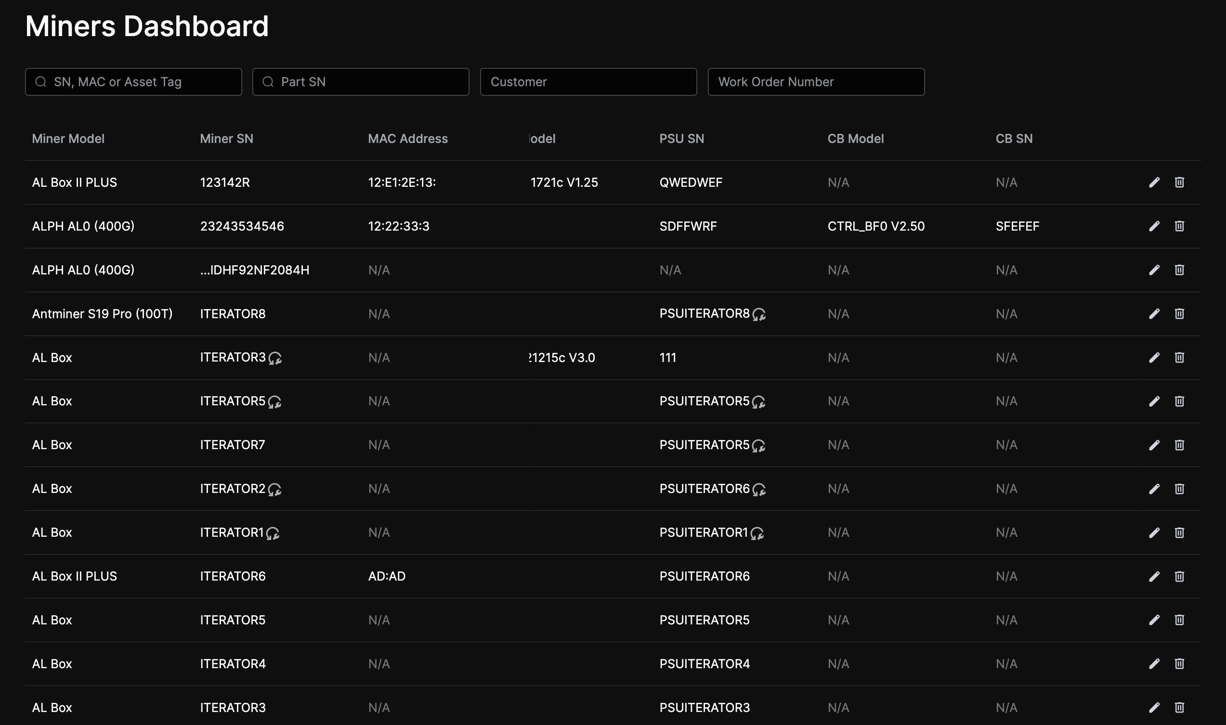Click the repair icon next to ITERATOR3

[x=274, y=359]
